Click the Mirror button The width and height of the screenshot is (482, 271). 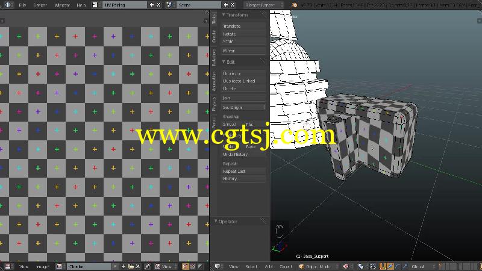pos(243,51)
